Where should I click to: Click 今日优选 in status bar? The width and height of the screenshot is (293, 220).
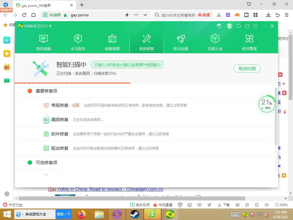pyautogui.click(x=13, y=205)
